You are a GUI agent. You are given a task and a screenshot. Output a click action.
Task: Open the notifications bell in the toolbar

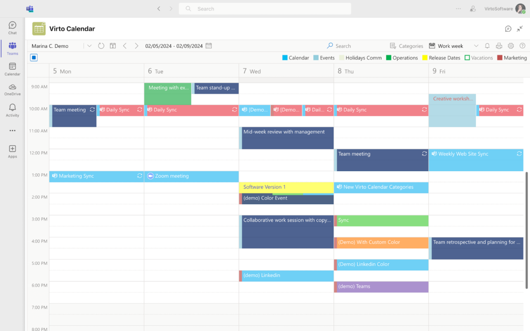tap(487, 46)
